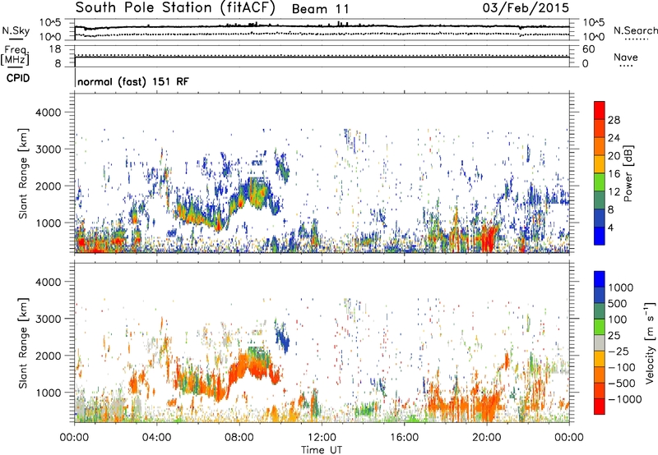658x455 pixels.
Task: Click the 04:00 time axis label
Action: pyautogui.click(x=157, y=438)
